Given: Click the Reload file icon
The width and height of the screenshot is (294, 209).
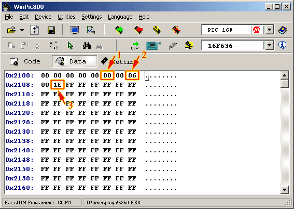Looking at the screenshot, I should point(35,30).
